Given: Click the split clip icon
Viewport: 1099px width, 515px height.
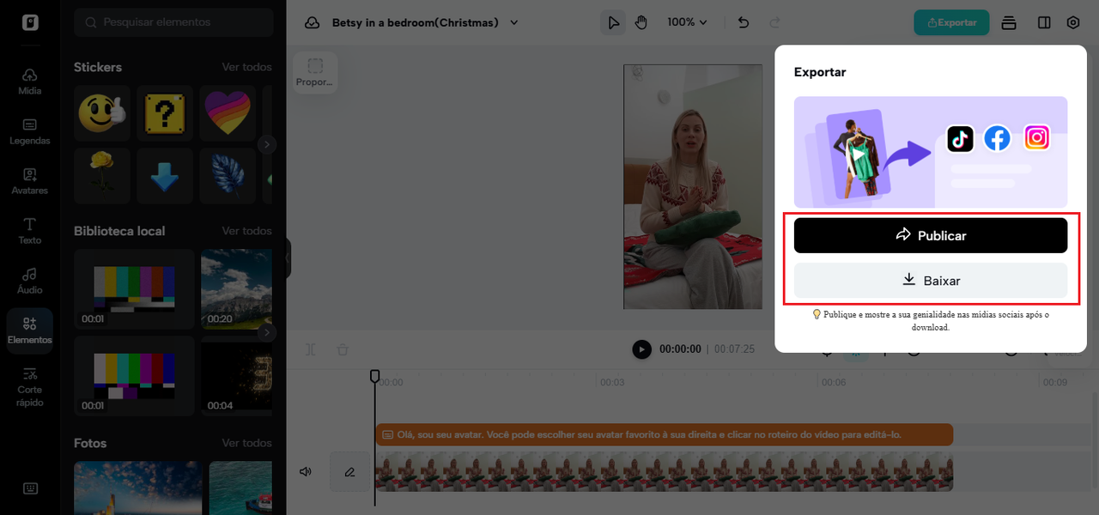Looking at the screenshot, I should [x=311, y=349].
